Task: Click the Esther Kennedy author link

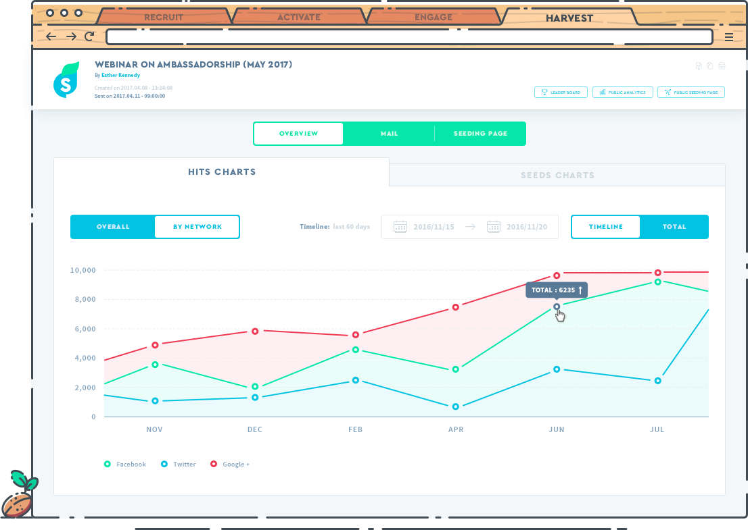Action: 120,76
